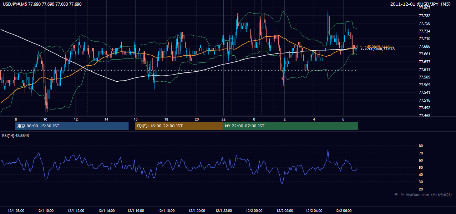The width and height of the screenshot is (456, 214).
Task: Click price axis label 77.661
Action: 425,54
